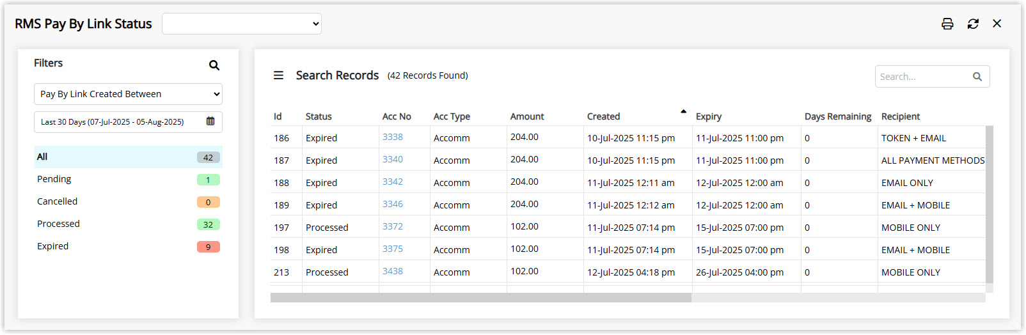Click Processed status in row 197

click(327, 228)
